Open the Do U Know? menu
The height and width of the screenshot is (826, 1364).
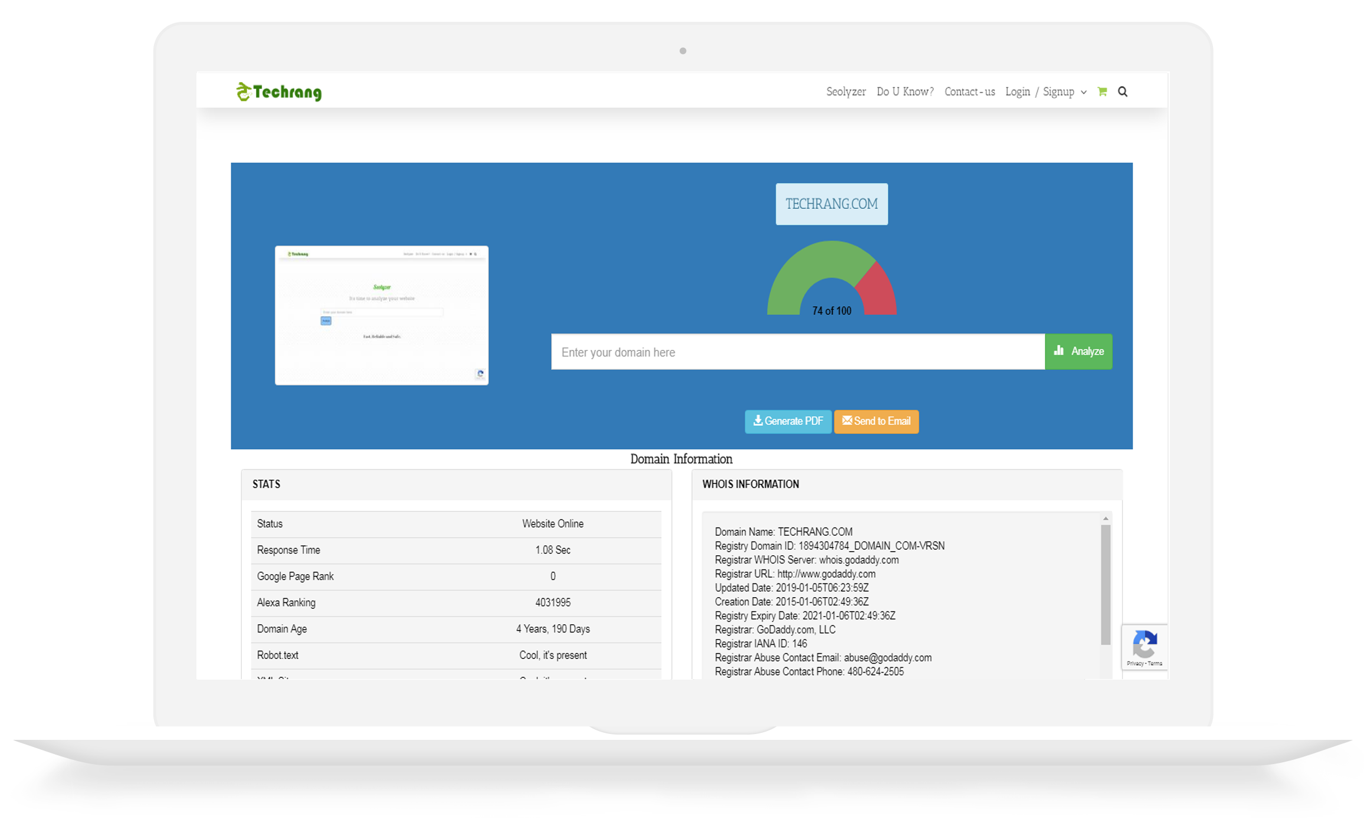click(x=904, y=91)
